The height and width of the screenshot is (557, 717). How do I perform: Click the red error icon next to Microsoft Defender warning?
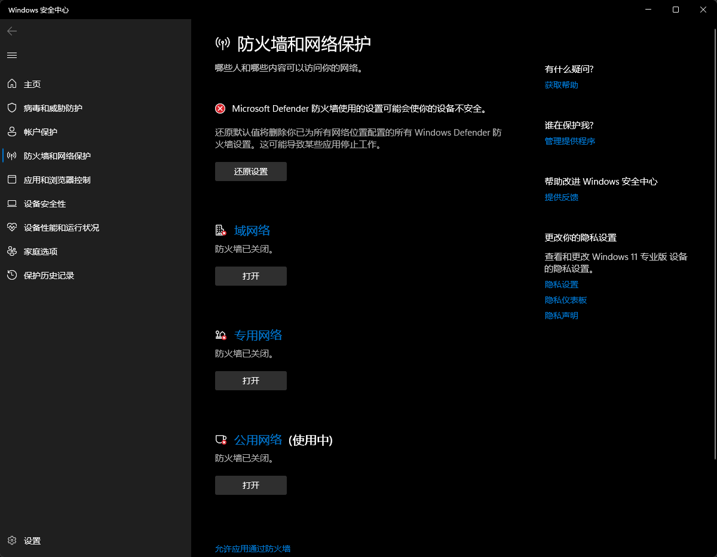220,108
